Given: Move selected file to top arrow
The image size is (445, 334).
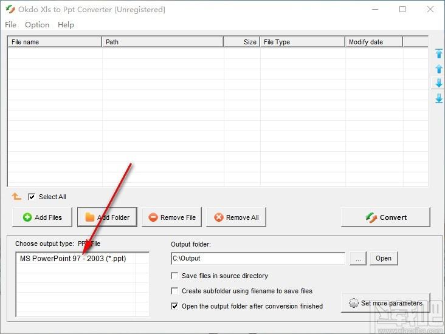Looking at the screenshot, I should coord(439,53).
